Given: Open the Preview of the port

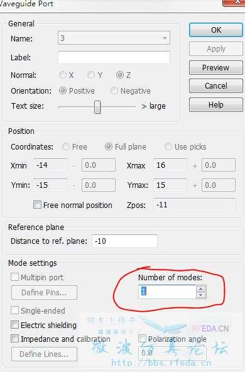Looking at the screenshot, I should [x=216, y=68].
